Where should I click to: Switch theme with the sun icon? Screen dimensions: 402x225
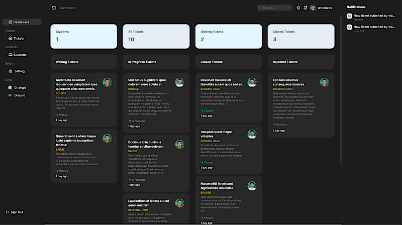tap(298, 8)
